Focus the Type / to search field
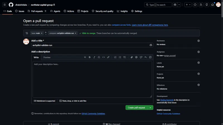 click(x=158, y=5)
